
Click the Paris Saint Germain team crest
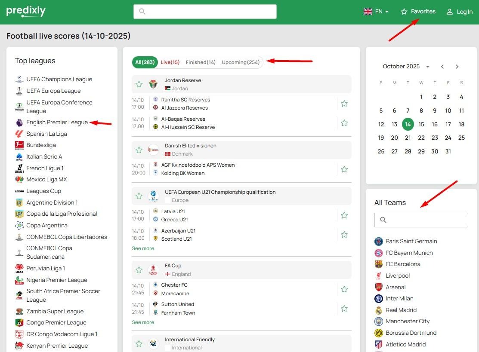coord(379,241)
